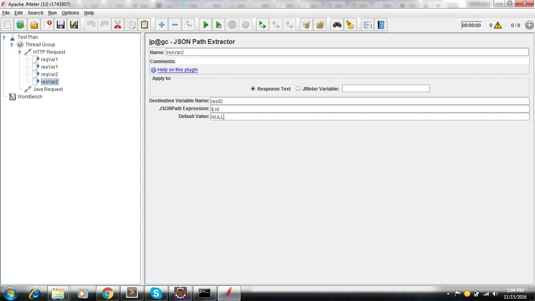The image size is (535, 301).
Task: Click the Name field containing resVar2
Action: 347,52
